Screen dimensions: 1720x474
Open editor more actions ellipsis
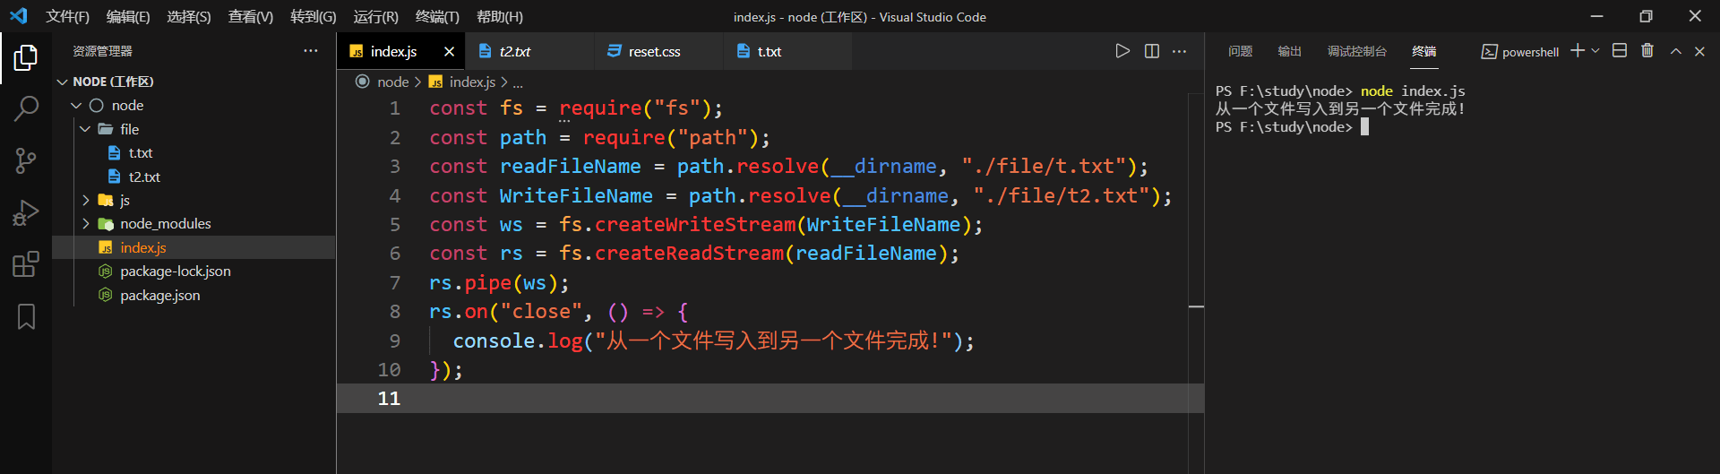click(1180, 51)
